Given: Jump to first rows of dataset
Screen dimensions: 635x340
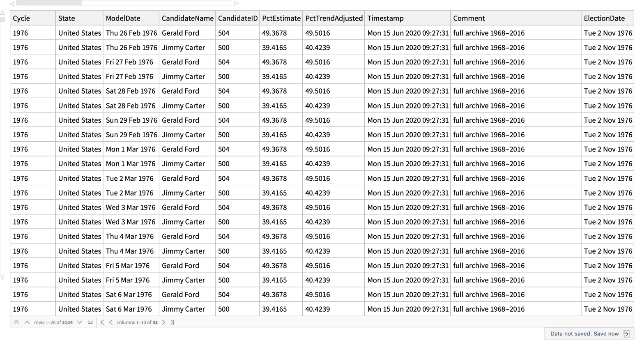Looking at the screenshot, I should pyautogui.click(x=16, y=322).
